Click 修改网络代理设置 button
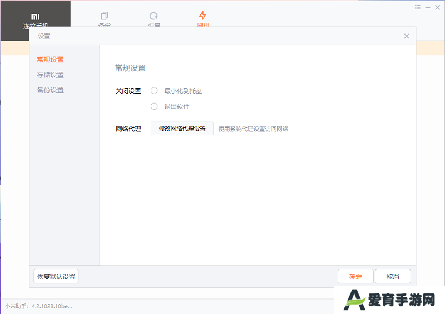Screen dimensions: 445x314 [182, 129]
